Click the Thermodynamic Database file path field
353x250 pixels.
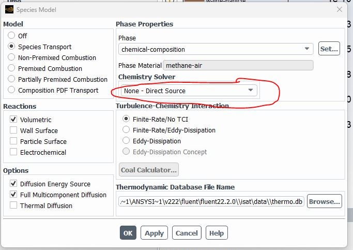pos(211,201)
